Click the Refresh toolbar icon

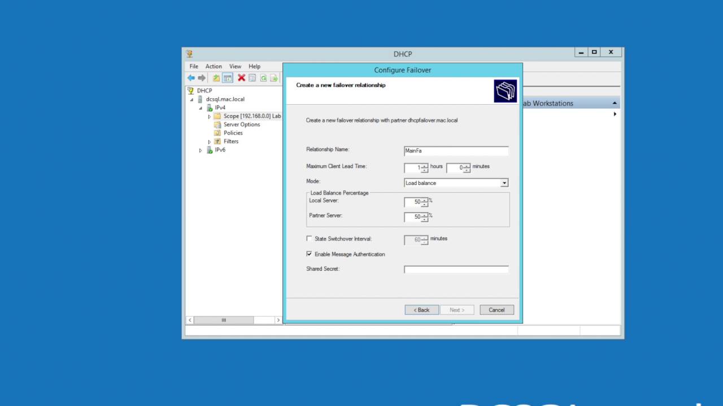click(x=263, y=78)
